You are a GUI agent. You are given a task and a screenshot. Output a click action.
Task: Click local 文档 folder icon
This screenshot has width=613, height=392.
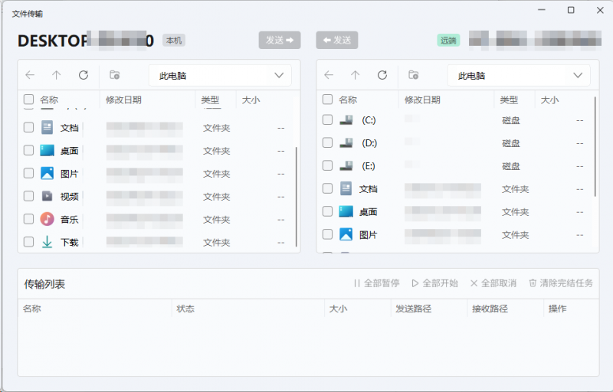[47, 127]
